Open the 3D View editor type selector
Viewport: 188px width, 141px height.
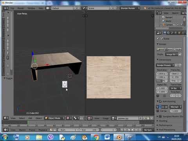coord(6,118)
